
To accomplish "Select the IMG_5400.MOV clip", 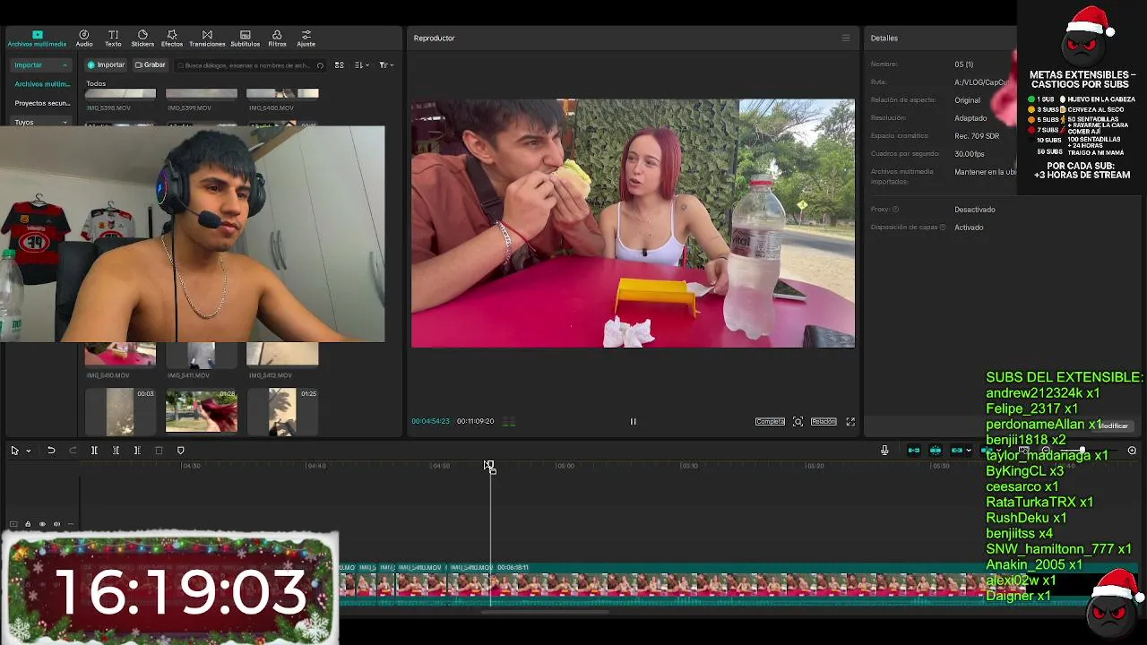I will (x=281, y=99).
